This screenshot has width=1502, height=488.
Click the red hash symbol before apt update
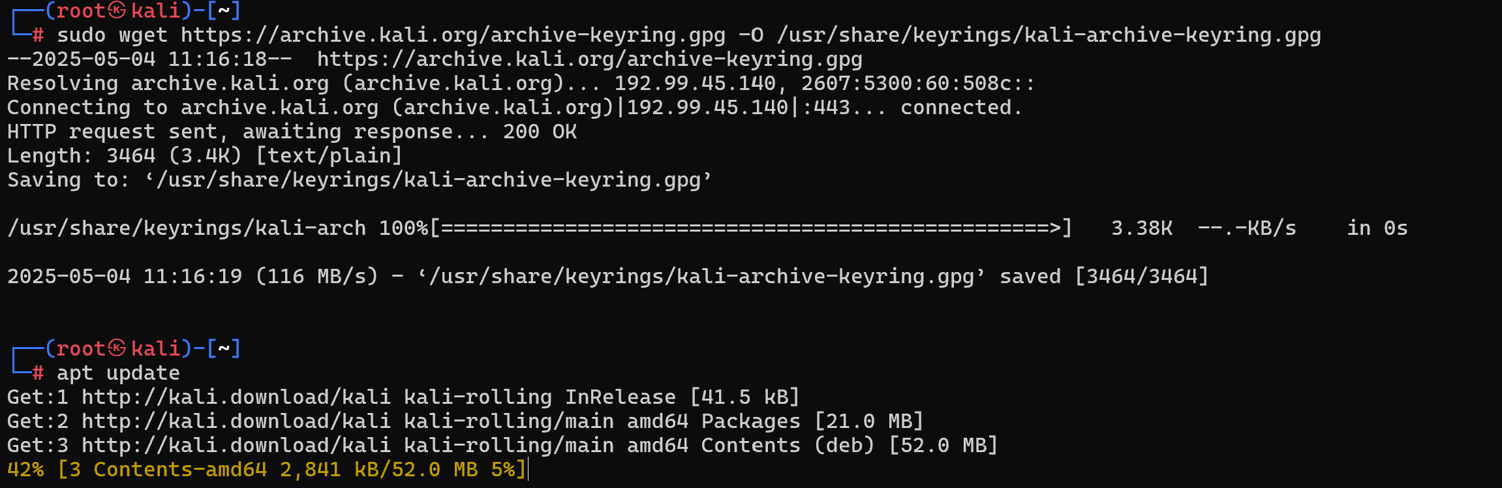pyautogui.click(x=38, y=373)
